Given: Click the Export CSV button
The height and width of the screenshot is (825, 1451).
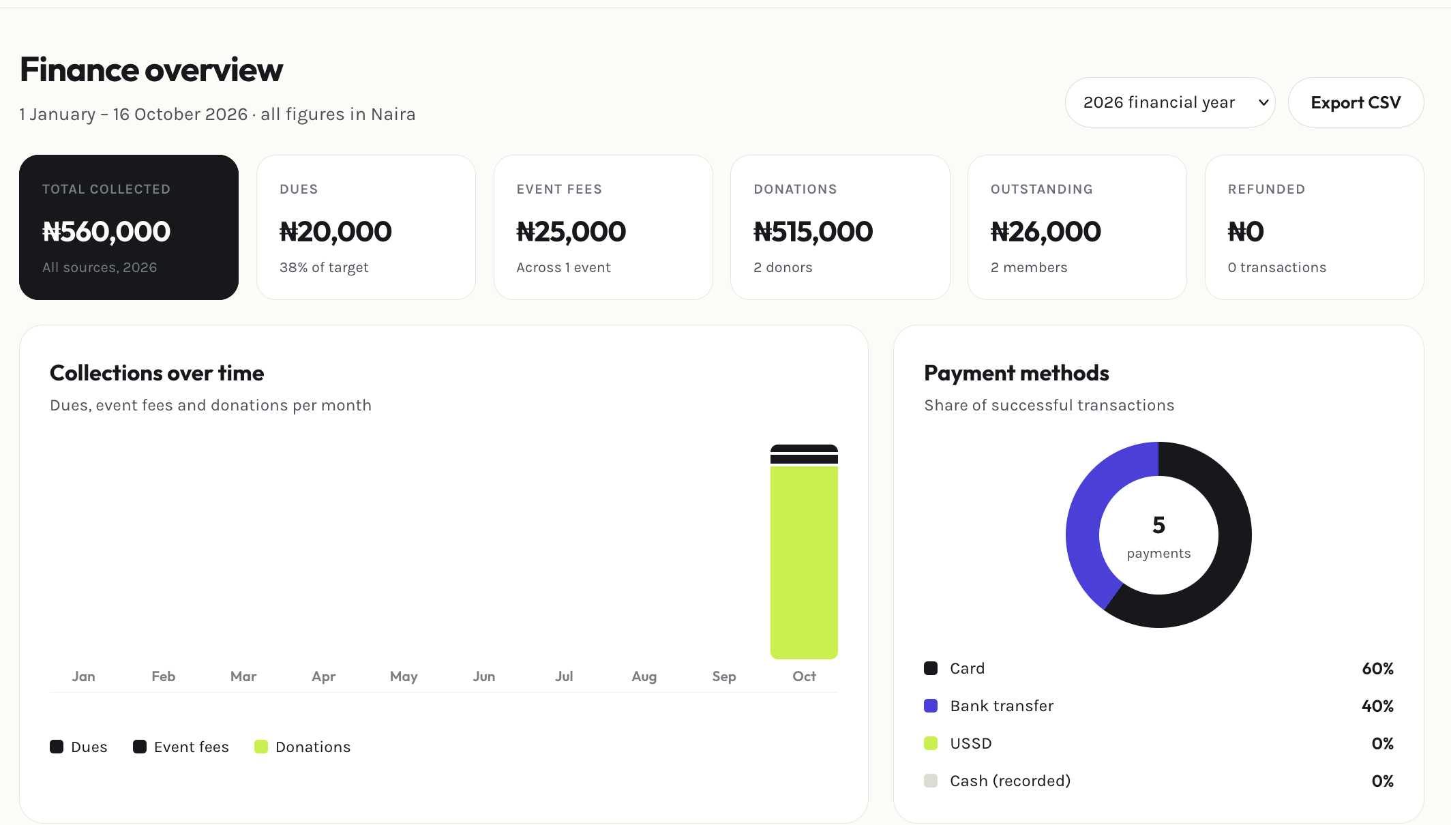Looking at the screenshot, I should [1356, 102].
